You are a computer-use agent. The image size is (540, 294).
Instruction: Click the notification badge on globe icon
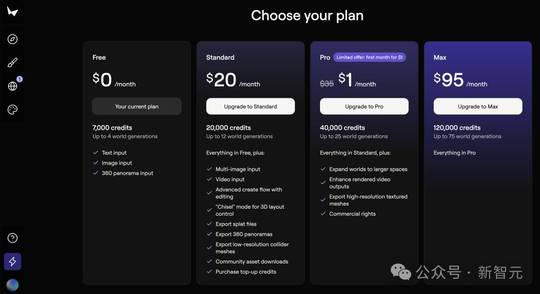click(x=19, y=79)
